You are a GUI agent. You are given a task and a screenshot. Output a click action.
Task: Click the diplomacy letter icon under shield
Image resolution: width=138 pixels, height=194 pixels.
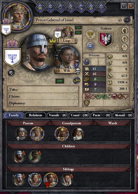(x=11, y=73)
